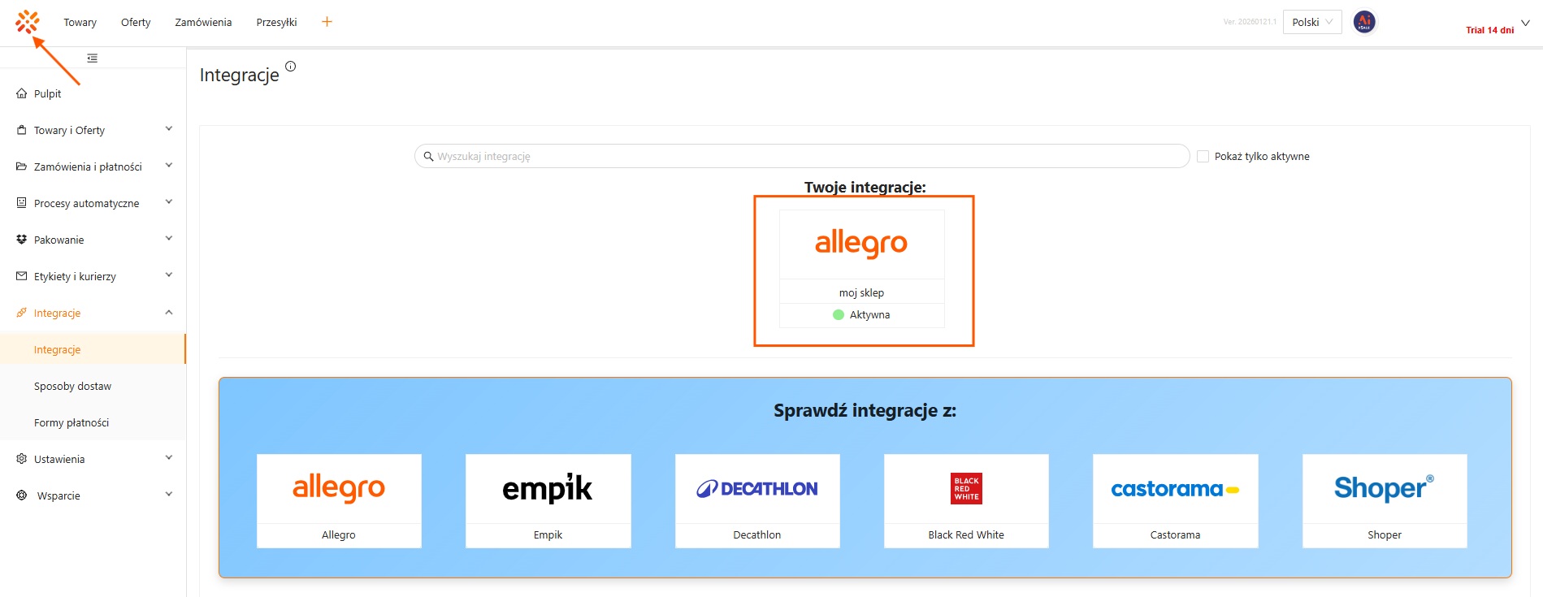The width and height of the screenshot is (1543, 597).
Task: Click the orange plus icon in top bar
Action: pyautogui.click(x=327, y=22)
